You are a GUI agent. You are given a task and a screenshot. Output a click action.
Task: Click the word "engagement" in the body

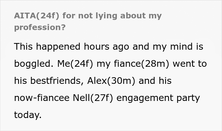click(x=145, y=98)
